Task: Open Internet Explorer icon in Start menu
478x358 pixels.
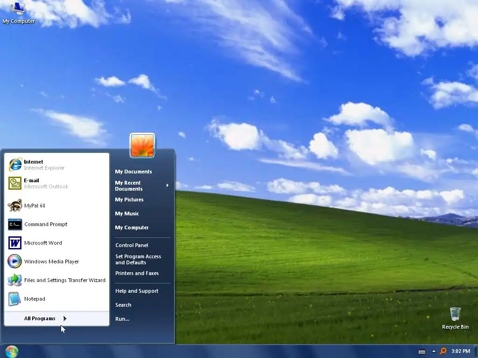Action: tap(15, 165)
